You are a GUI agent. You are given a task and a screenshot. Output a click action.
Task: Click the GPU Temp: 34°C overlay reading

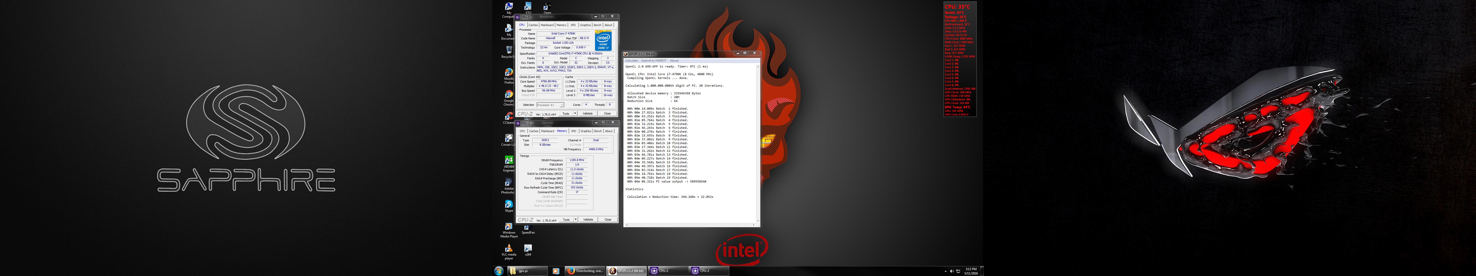tap(957, 107)
